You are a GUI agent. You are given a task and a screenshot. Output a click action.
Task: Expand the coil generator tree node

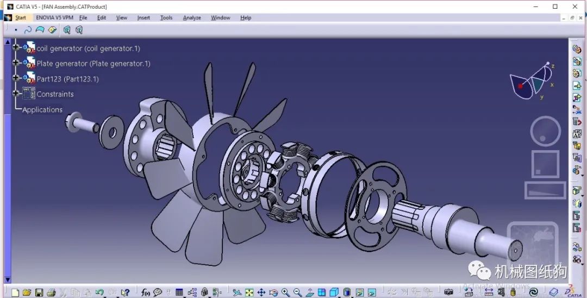16,47
